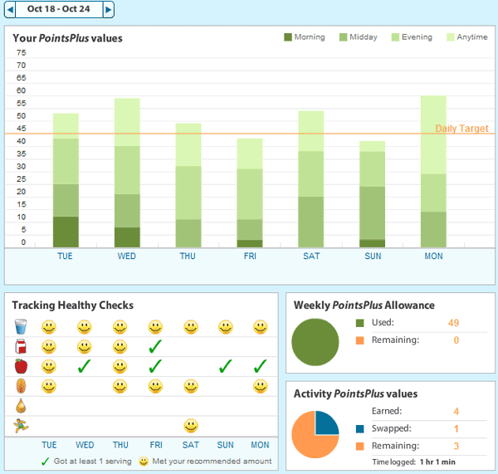Click Monday's fruit green checkmark
This screenshot has width=498, height=474.
tap(261, 366)
